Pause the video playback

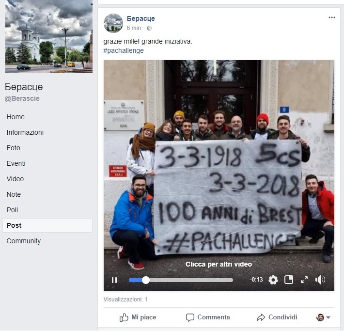click(x=114, y=280)
